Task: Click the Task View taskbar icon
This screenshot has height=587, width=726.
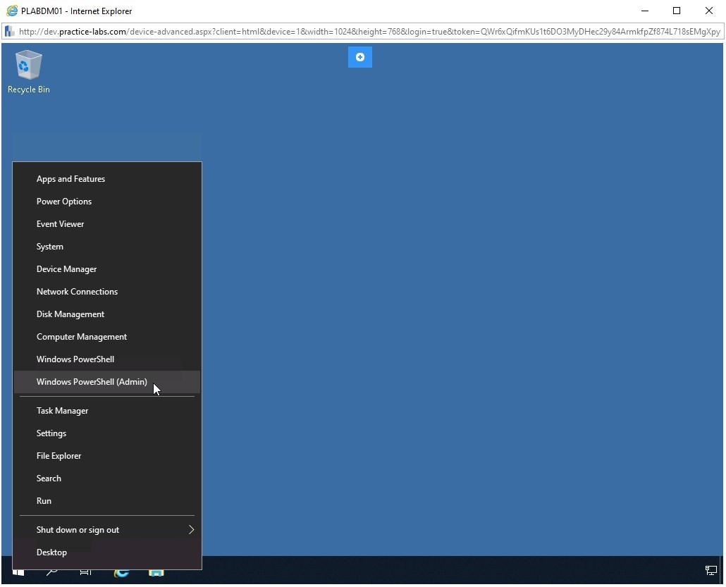Action: click(86, 573)
